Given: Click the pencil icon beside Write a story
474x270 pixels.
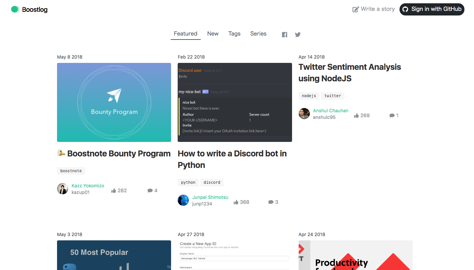Looking at the screenshot, I should point(356,9).
